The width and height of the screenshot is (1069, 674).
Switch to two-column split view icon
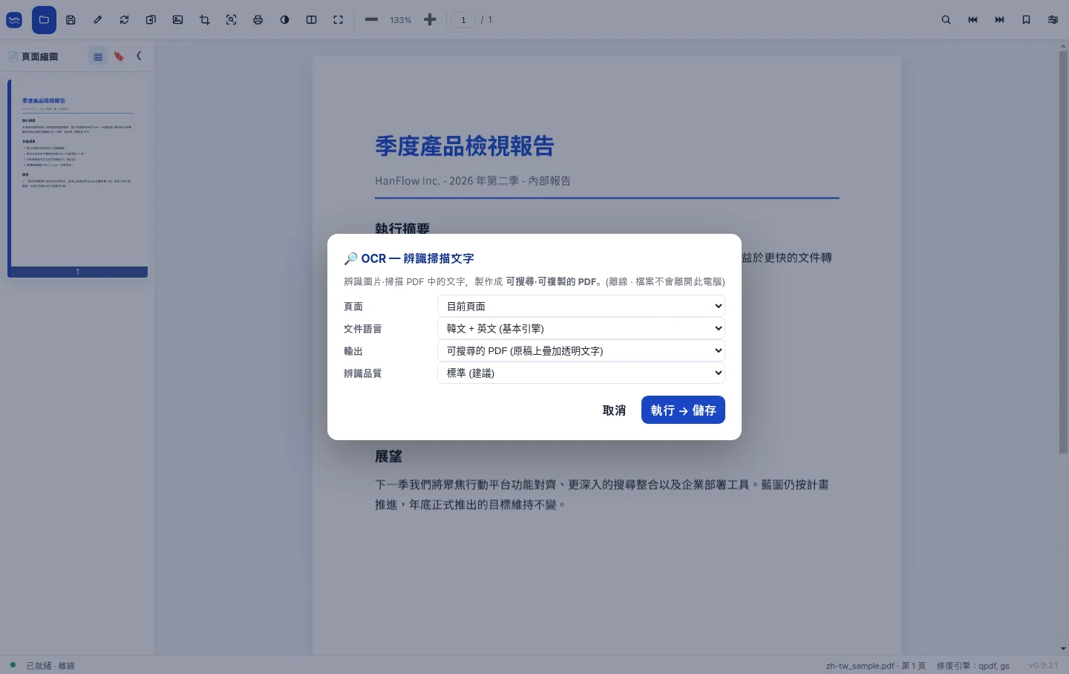click(312, 20)
